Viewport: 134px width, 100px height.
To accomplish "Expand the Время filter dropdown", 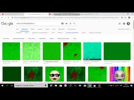I will coord(60,33).
